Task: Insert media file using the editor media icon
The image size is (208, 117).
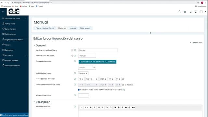Action: 119,108
